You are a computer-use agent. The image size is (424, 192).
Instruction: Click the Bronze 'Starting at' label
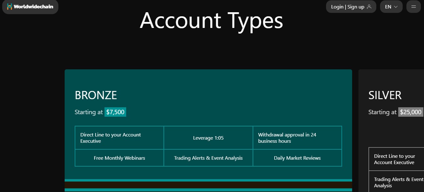[89, 112]
